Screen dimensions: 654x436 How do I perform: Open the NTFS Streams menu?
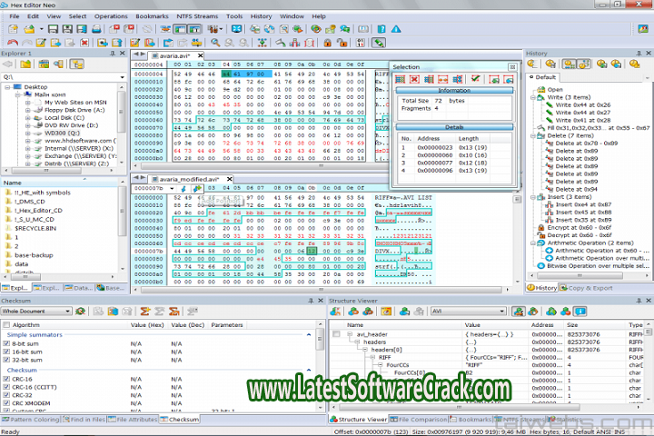coord(193,15)
